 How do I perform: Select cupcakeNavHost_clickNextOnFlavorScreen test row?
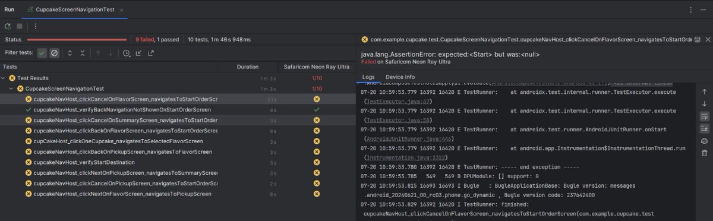click(178, 194)
